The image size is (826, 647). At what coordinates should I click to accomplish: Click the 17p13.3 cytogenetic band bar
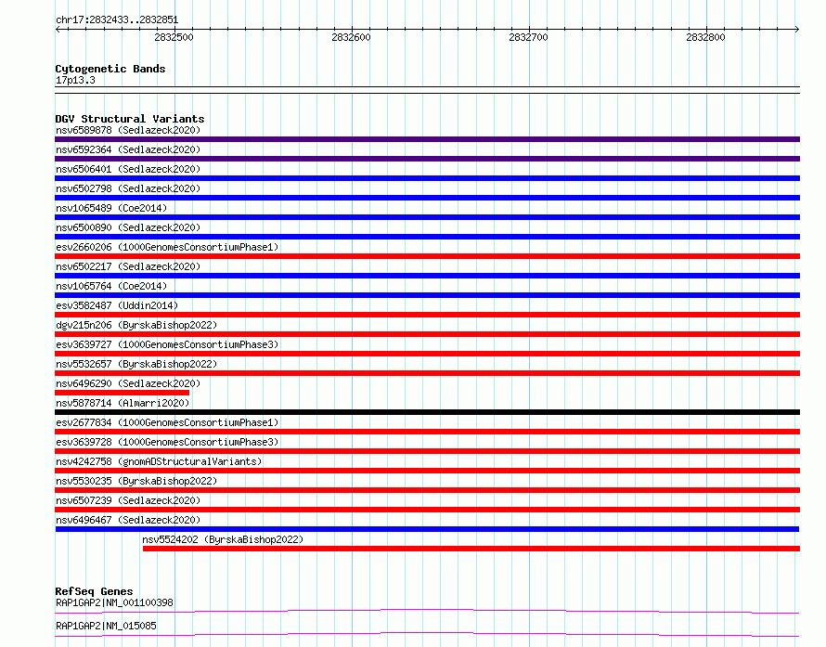tap(427, 90)
